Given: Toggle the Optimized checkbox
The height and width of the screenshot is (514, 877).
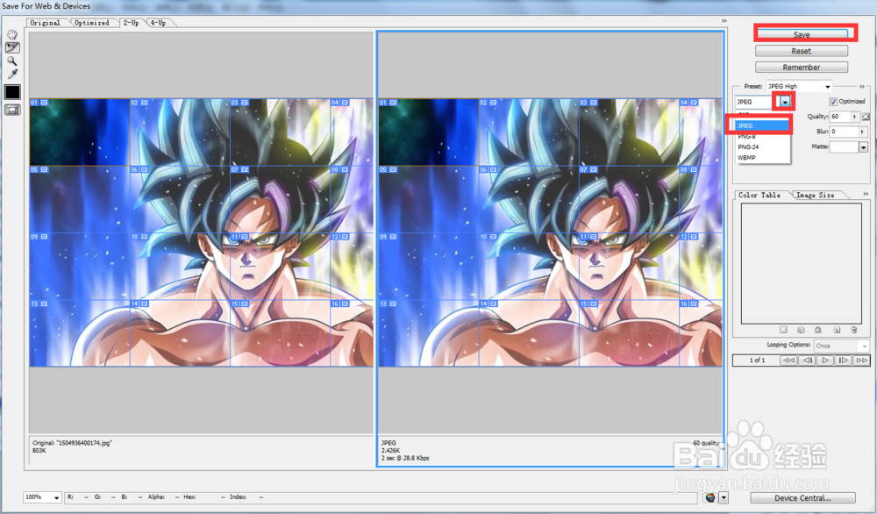Looking at the screenshot, I should [833, 101].
